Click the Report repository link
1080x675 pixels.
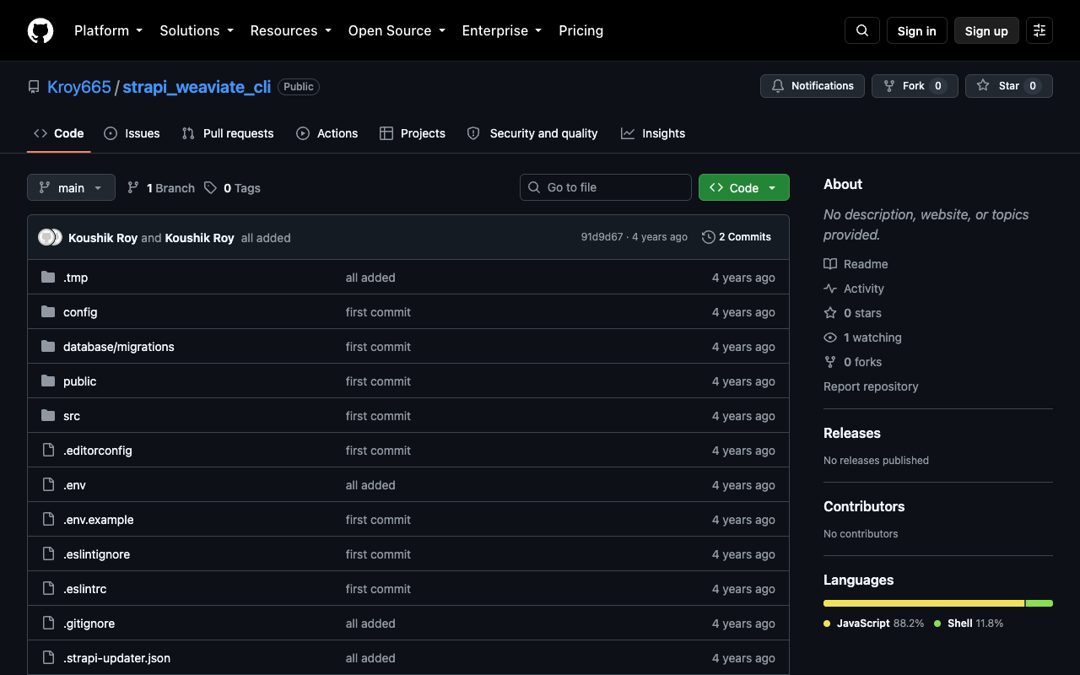click(871, 386)
